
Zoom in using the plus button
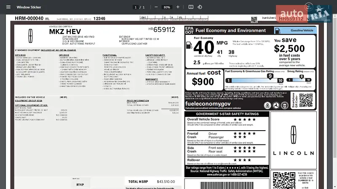pos(178,7)
